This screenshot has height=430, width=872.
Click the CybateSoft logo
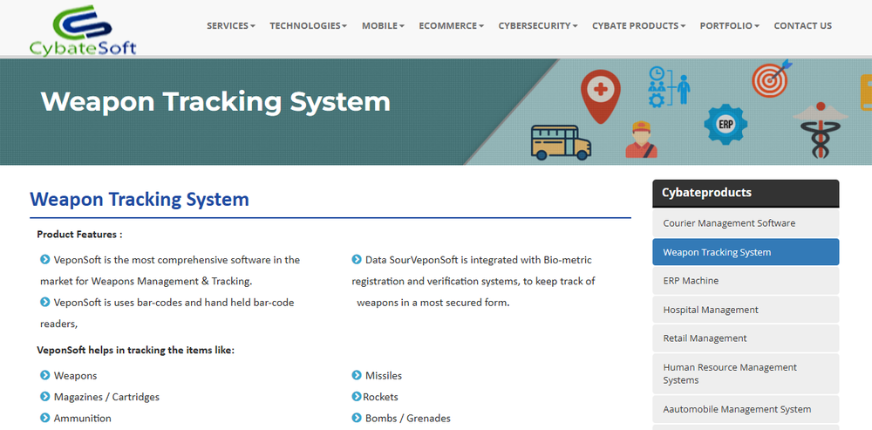point(83,30)
